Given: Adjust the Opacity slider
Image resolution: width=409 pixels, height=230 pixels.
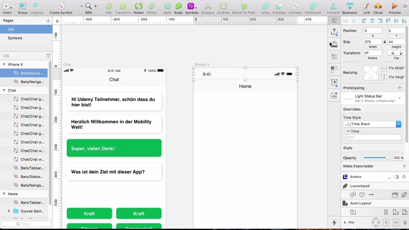Looking at the screenshot, I should pyautogui.click(x=376, y=158).
